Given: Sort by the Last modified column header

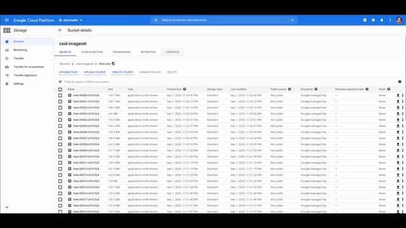Looking at the screenshot, I should [239, 89].
